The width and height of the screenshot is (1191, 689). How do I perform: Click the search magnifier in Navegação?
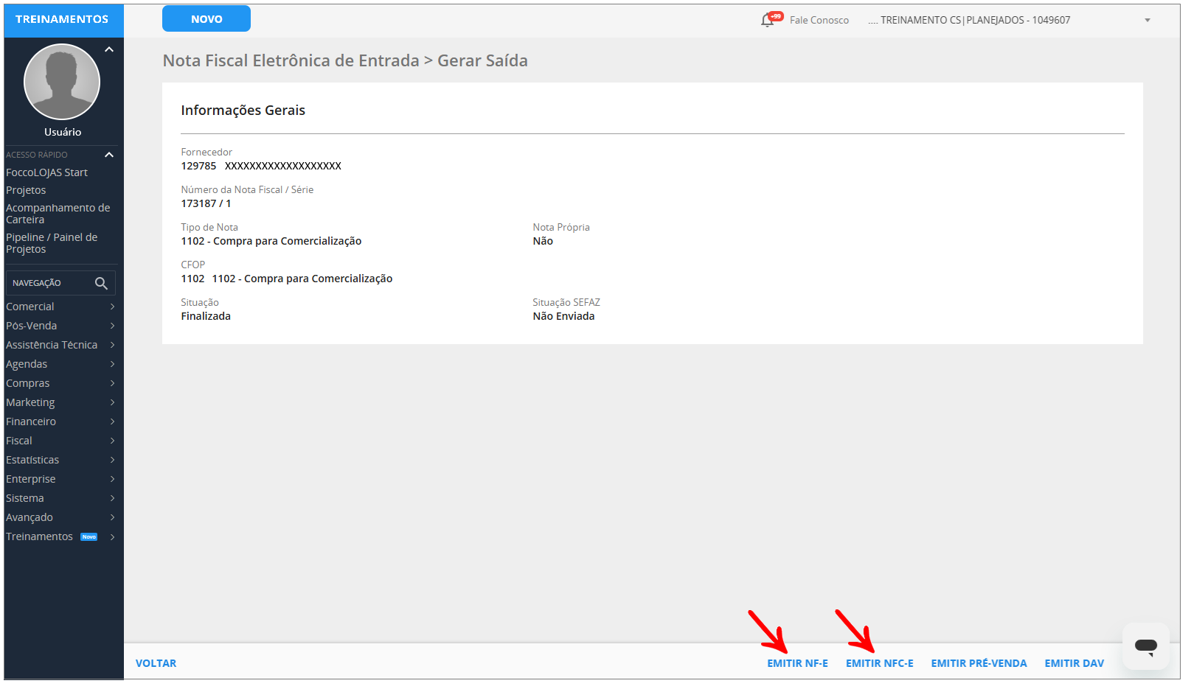coord(103,282)
